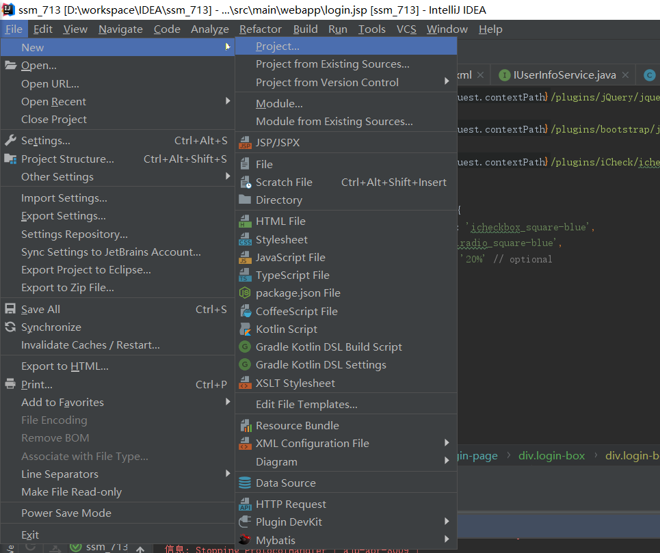
Task: Click the HTTP Request API icon
Action: click(245, 504)
